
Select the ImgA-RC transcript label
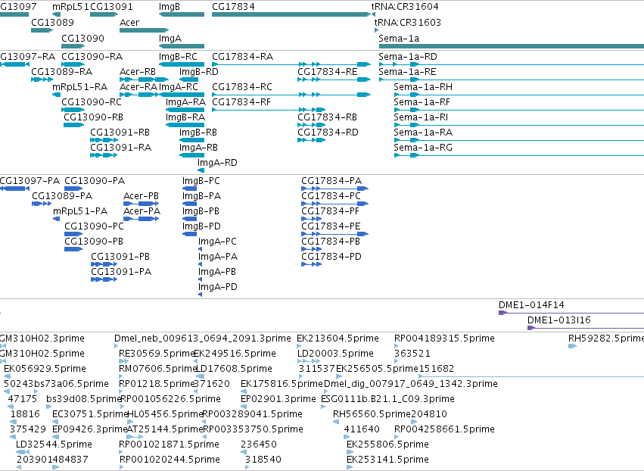point(179,87)
